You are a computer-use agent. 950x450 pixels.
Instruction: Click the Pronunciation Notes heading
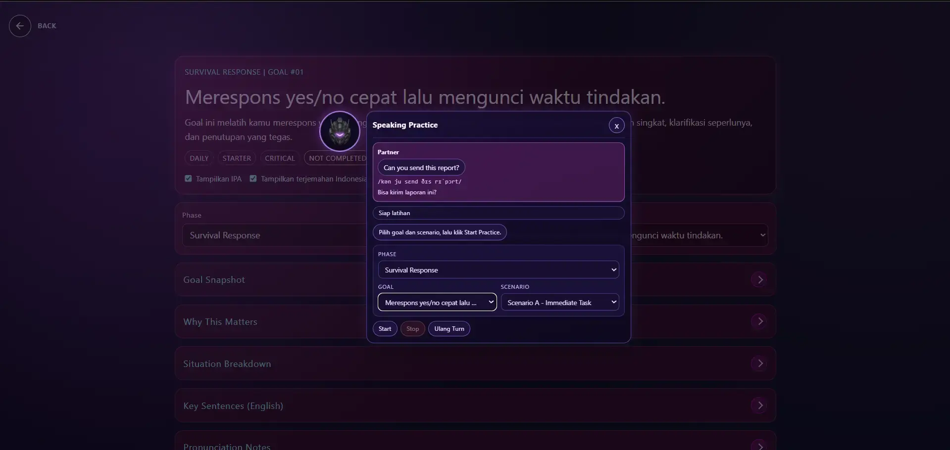coord(227,446)
